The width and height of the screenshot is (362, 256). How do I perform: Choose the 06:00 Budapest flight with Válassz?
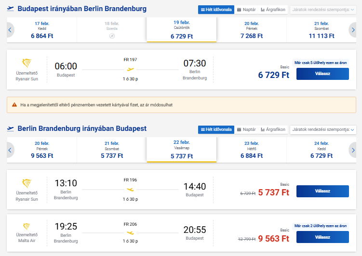tap(322, 74)
